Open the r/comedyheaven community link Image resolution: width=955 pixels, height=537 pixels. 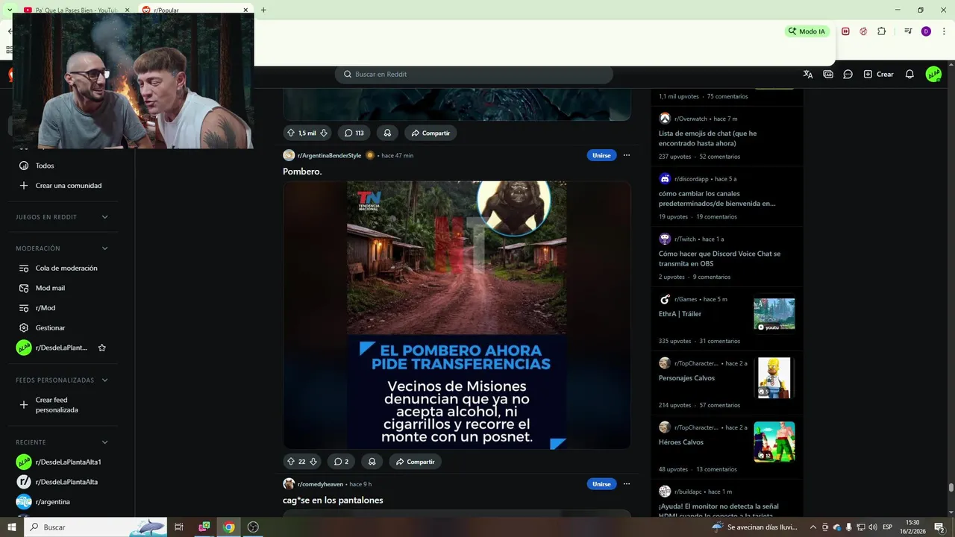(320, 484)
